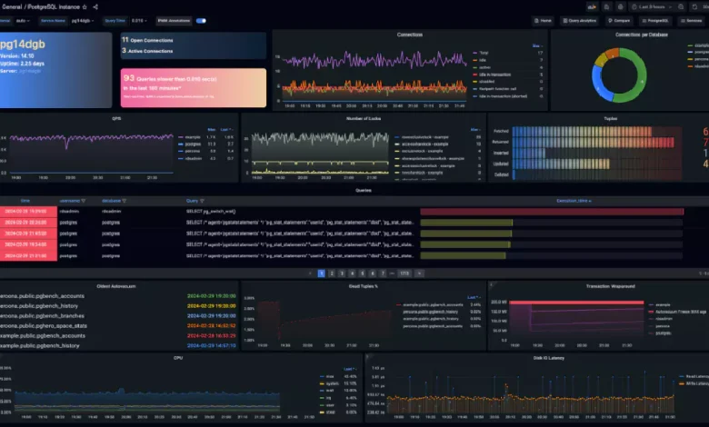Click the save dashboard icon
709x427 pixels.
click(607, 6)
